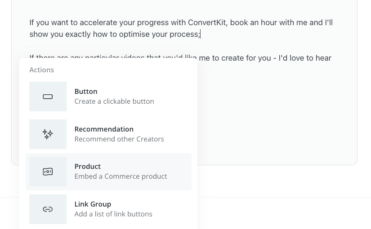Click the empty right side of the highlighted Product row
Viewport: 371px width, 229px height.
[179, 172]
